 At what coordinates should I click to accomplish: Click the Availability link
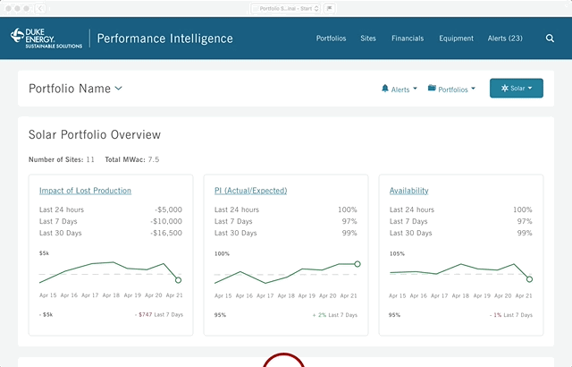click(409, 191)
